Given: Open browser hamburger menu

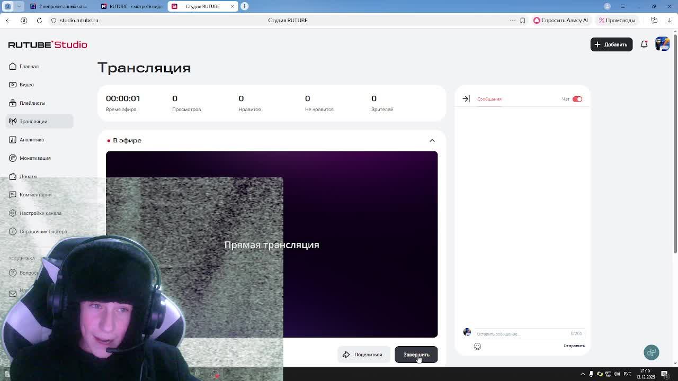Looking at the screenshot, I should click(x=623, y=6).
